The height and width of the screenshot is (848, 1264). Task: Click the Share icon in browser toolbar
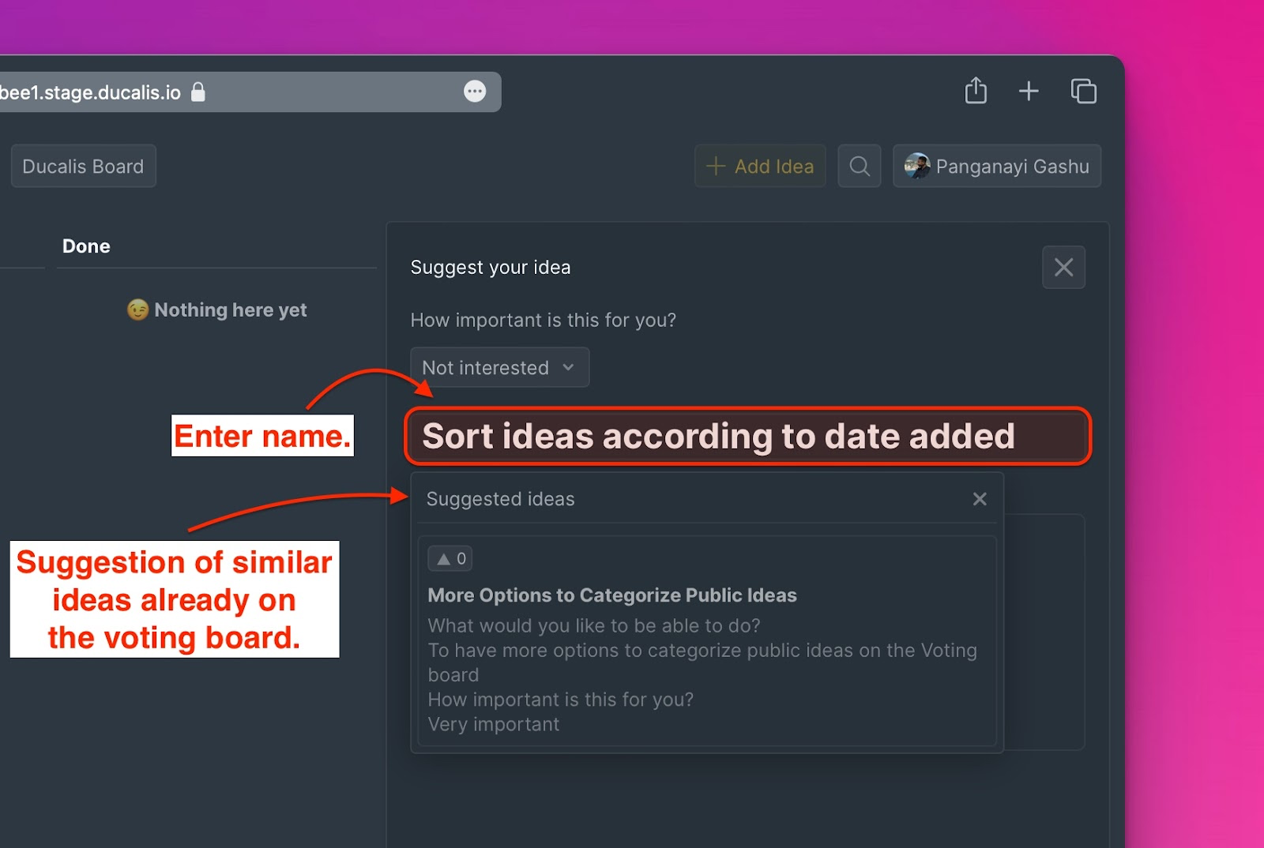click(x=976, y=91)
